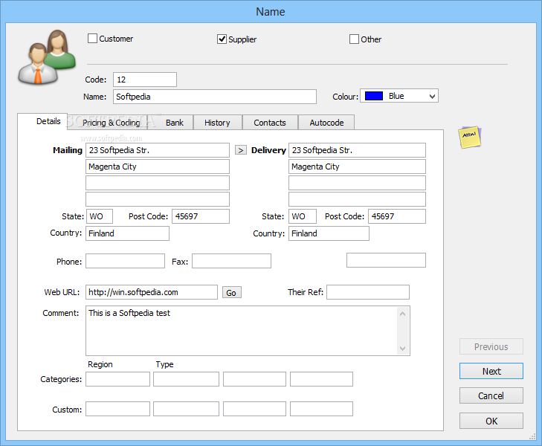Image resolution: width=542 pixels, height=446 pixels.
Task: Click the second Custom field
Action: click(x=187, y=409)
